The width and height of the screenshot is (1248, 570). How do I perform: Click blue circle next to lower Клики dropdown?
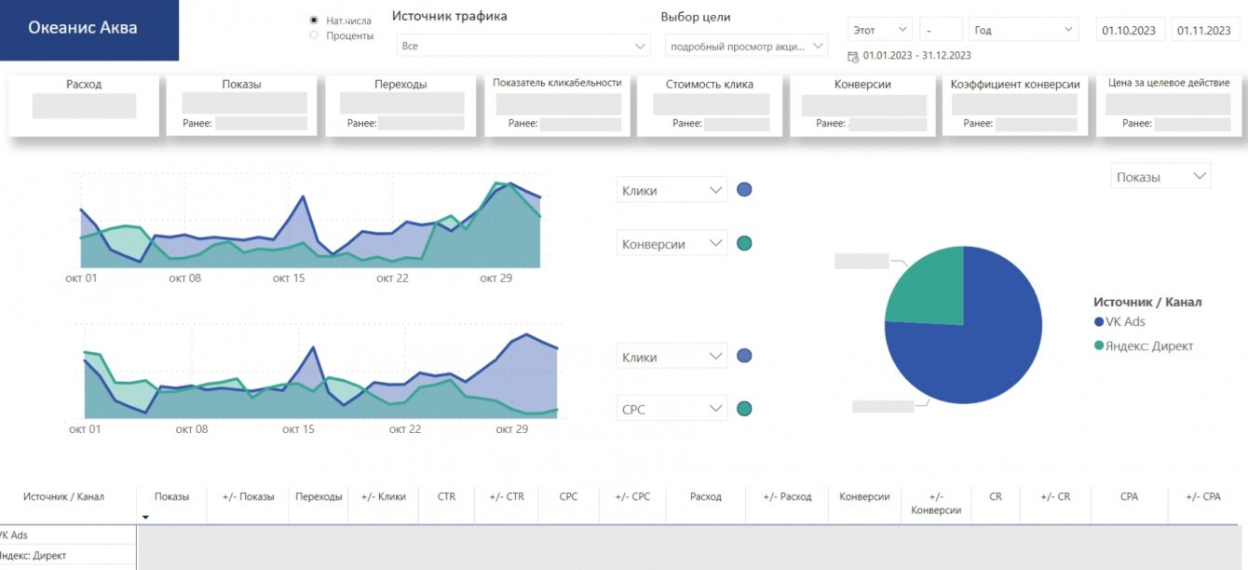743,356
